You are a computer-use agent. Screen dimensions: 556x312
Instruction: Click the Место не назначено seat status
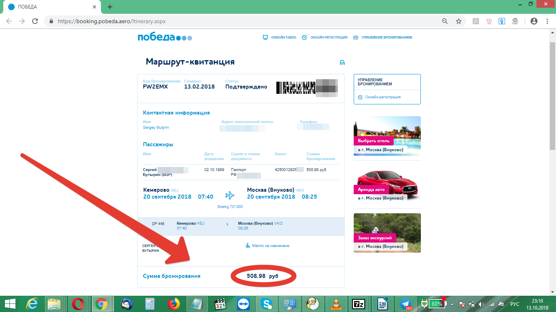coord(267,245)
